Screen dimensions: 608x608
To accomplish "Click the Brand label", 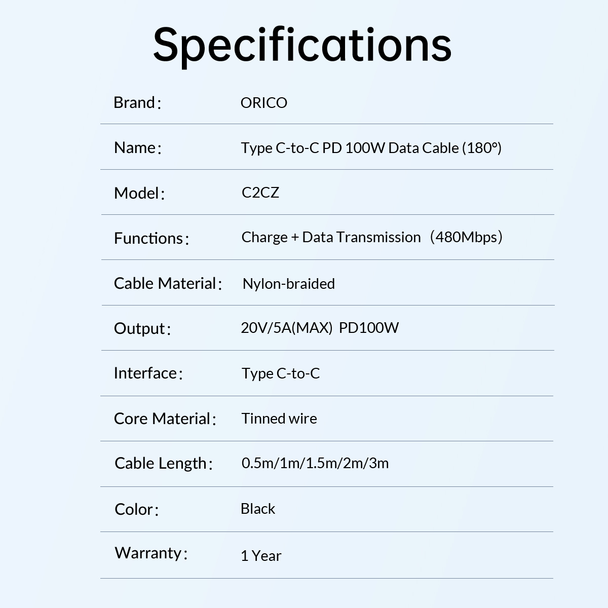I will (135, 103).
